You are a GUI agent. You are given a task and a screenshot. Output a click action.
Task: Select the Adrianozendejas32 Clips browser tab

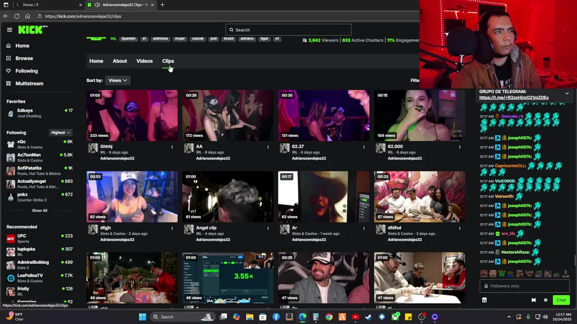pos(120,5)
